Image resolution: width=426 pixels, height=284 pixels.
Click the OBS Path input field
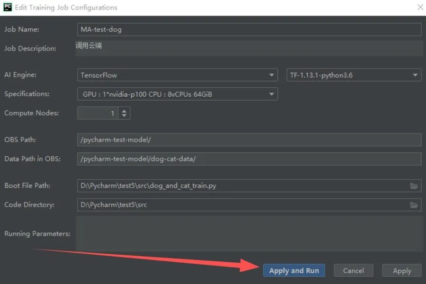249,140
